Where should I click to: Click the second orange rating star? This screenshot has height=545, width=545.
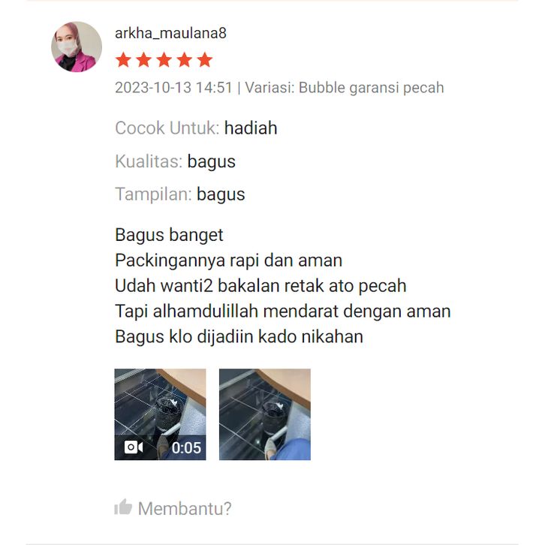143,60
